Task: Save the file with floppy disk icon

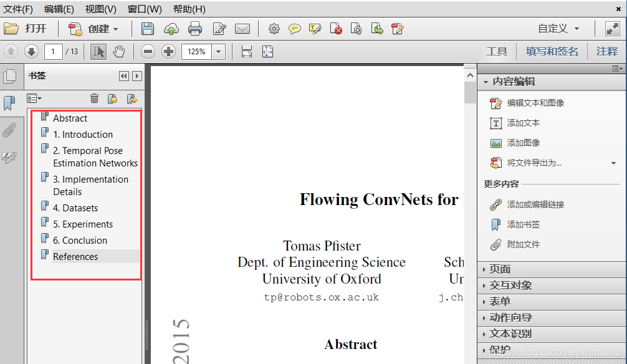Action: coord(148,29)
